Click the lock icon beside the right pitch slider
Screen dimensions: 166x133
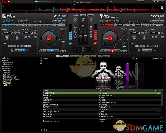[x=121, y=39]
